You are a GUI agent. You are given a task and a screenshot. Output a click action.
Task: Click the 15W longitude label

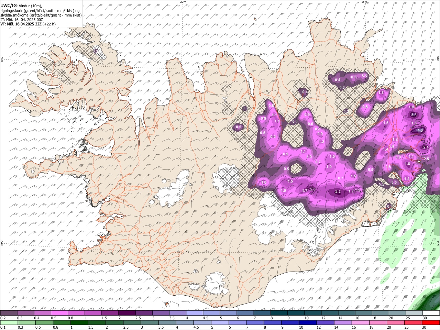point(364,2)
